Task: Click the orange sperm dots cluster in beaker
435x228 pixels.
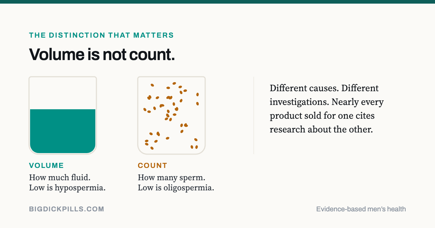Action: [x=171, y=116]
